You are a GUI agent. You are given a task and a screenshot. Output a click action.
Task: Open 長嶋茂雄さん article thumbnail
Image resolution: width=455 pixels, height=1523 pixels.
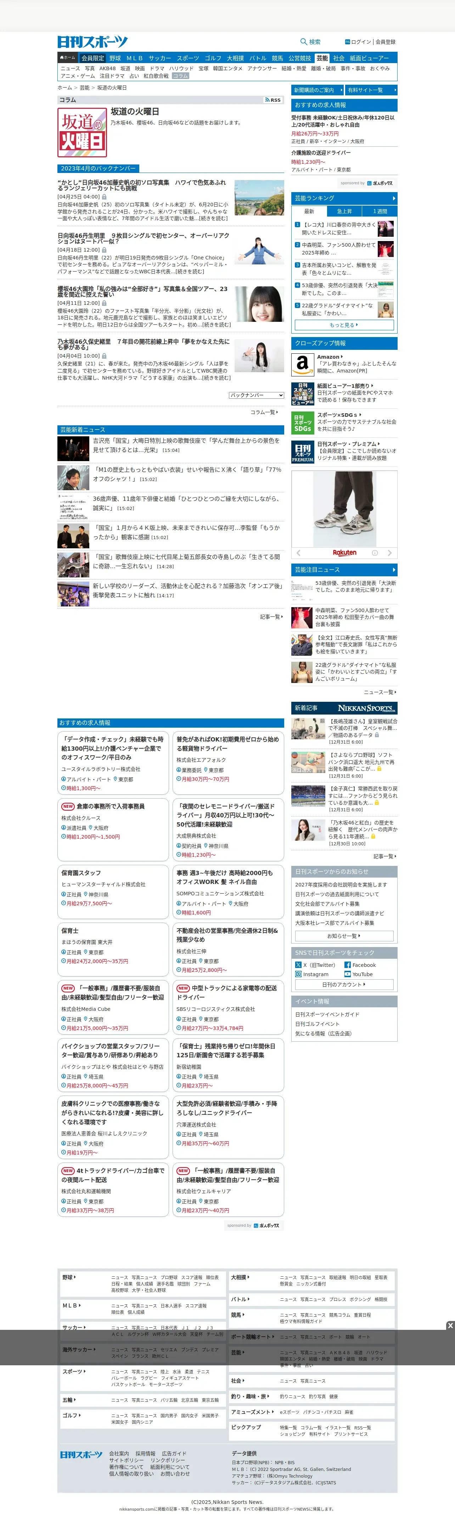(308, 729)
